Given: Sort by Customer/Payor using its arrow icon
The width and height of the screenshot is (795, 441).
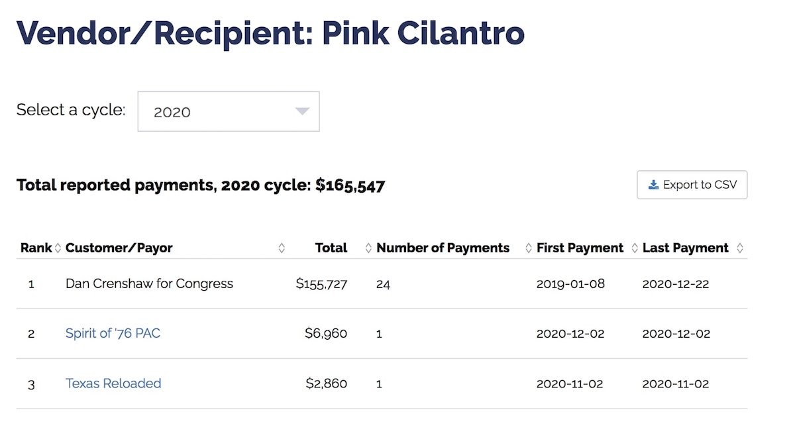Looking at the screenshot, I should (282, 248).
